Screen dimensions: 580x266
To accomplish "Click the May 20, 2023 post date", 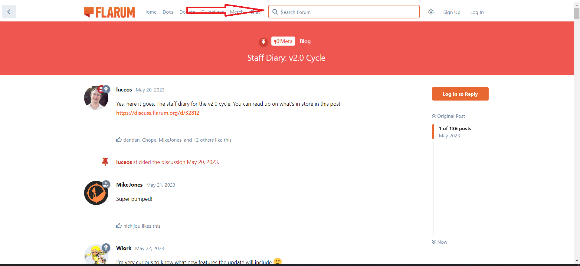I will [150, 90].
